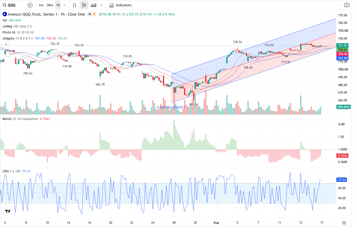This screenshot has height=239, width=357.
Task: Click the 13 date on time axis
Action: (301, 223)
